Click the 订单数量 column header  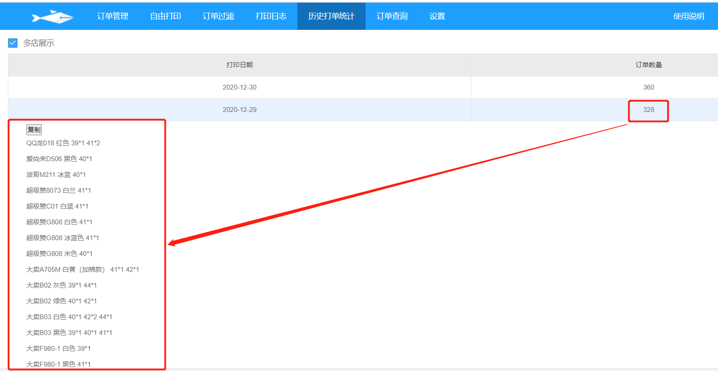pyautogui.click(x=648, y=65)
